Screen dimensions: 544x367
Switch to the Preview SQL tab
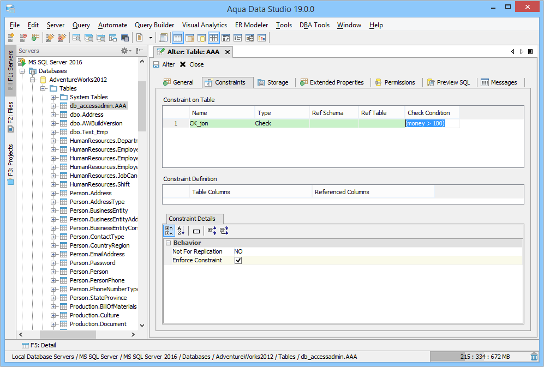click(x=449, y=82)
